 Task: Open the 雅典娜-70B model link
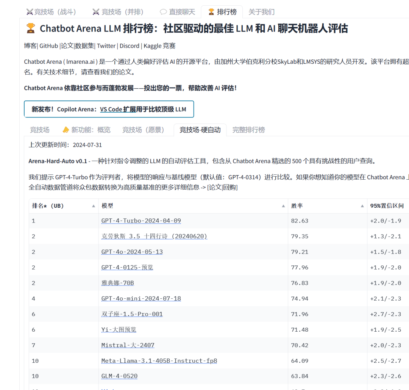pos(117,283)
